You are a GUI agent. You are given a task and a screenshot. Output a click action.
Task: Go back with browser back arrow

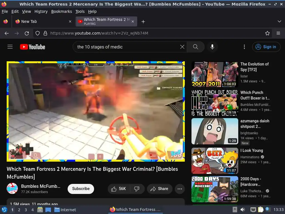tap(7, 33)
